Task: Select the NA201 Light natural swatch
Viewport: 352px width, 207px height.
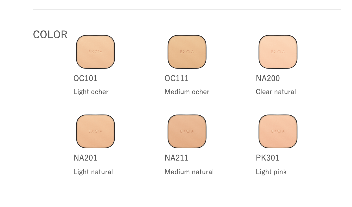Action: coord(95,131)
